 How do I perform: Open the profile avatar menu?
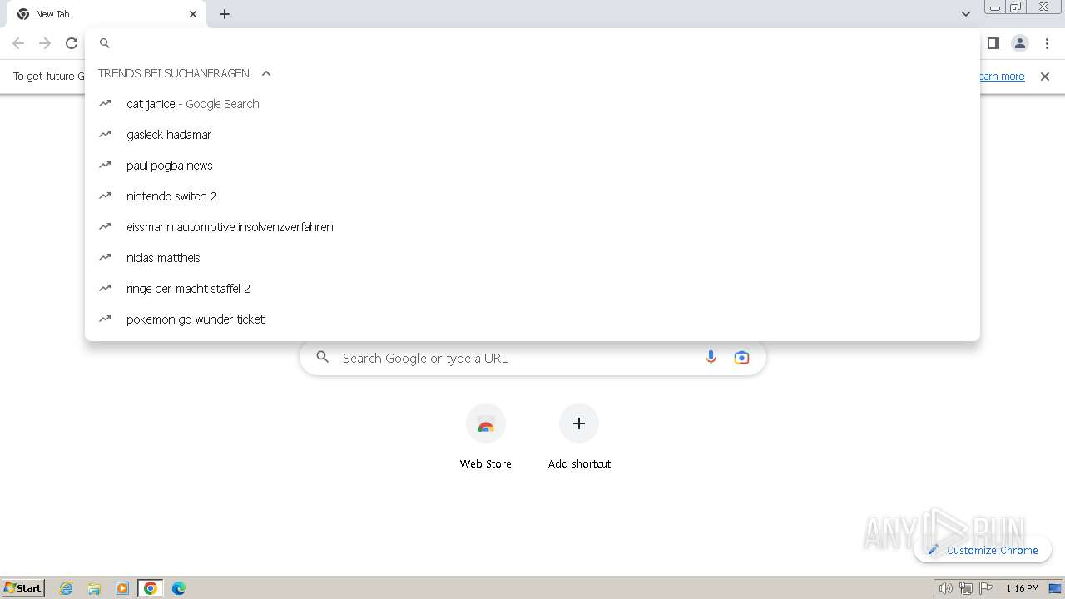click(1020, 43)
